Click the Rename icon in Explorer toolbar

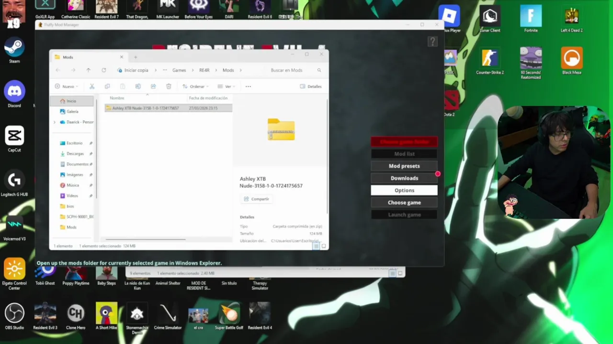138,86
